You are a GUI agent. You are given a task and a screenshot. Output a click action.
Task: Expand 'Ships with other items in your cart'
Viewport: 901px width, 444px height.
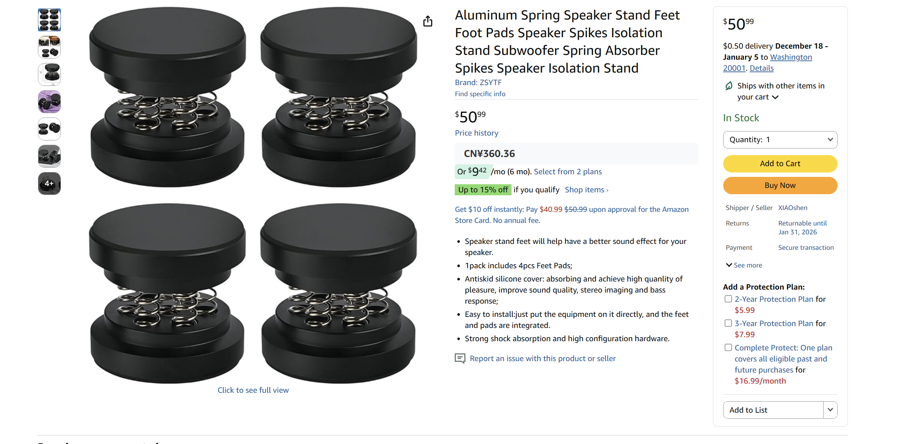pos(776,97)
